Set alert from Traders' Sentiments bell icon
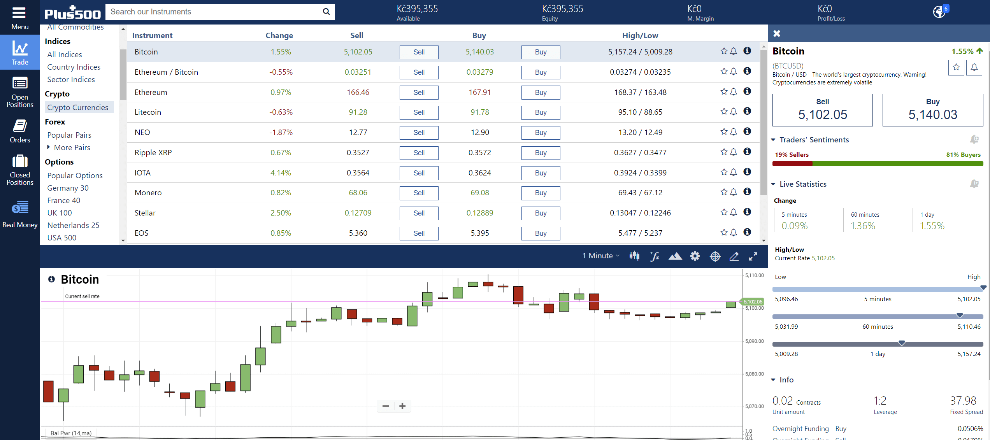The width and height of the screenshot is (990, 440). 974,139
